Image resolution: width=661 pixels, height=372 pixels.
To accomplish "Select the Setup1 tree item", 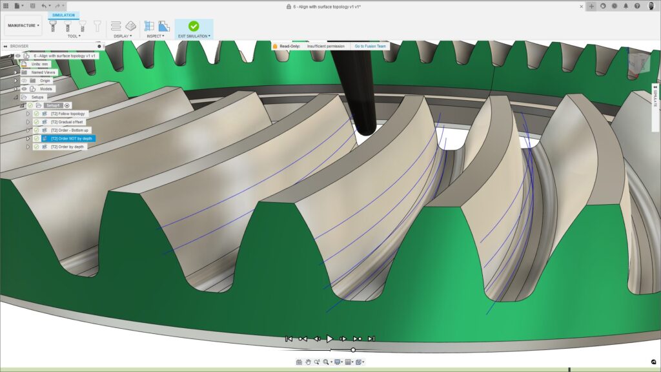I will [53, 105].
